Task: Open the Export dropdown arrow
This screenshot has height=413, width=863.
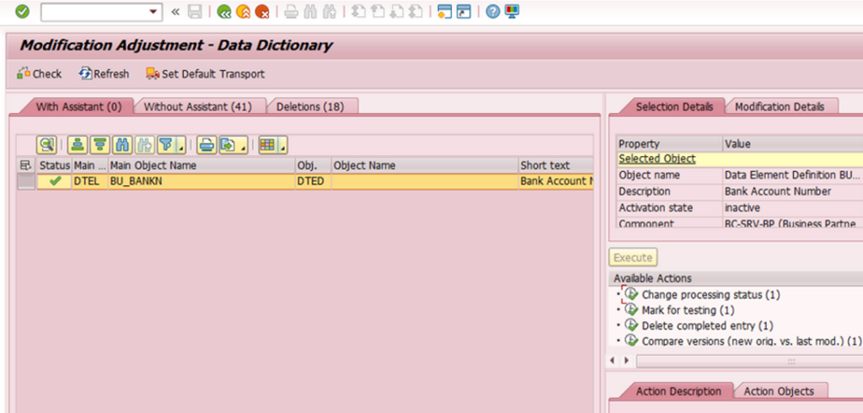Action: coord(244,146)
